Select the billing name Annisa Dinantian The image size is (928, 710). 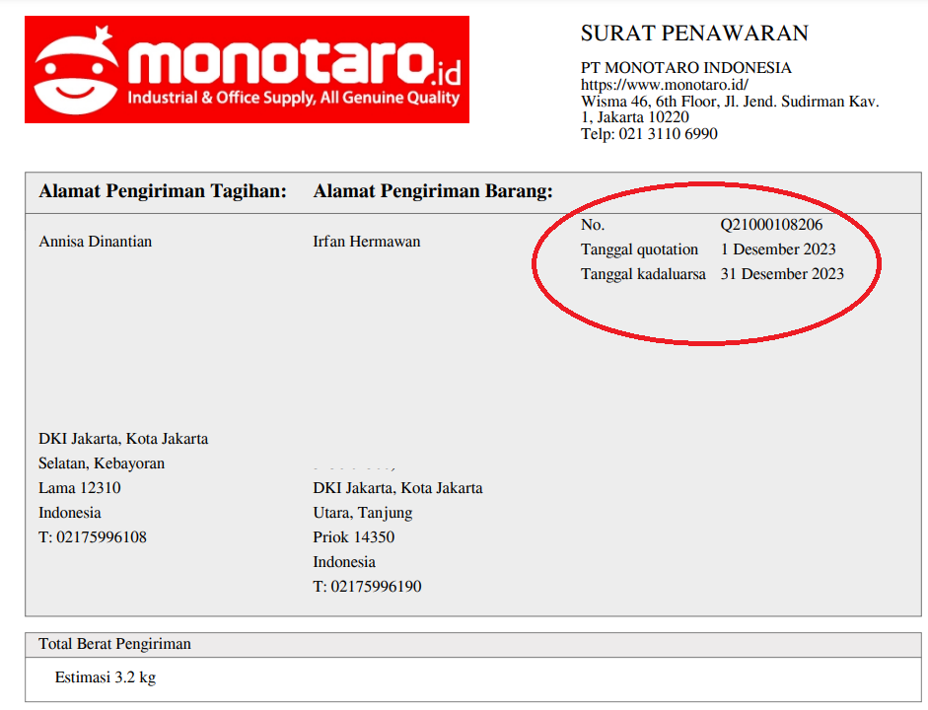click(x=96, y=242)
